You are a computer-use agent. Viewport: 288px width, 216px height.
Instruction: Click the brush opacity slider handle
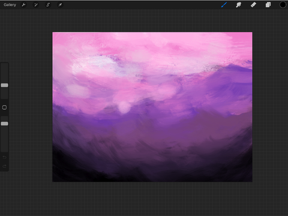pyautogui.click(x=4, y=124)
